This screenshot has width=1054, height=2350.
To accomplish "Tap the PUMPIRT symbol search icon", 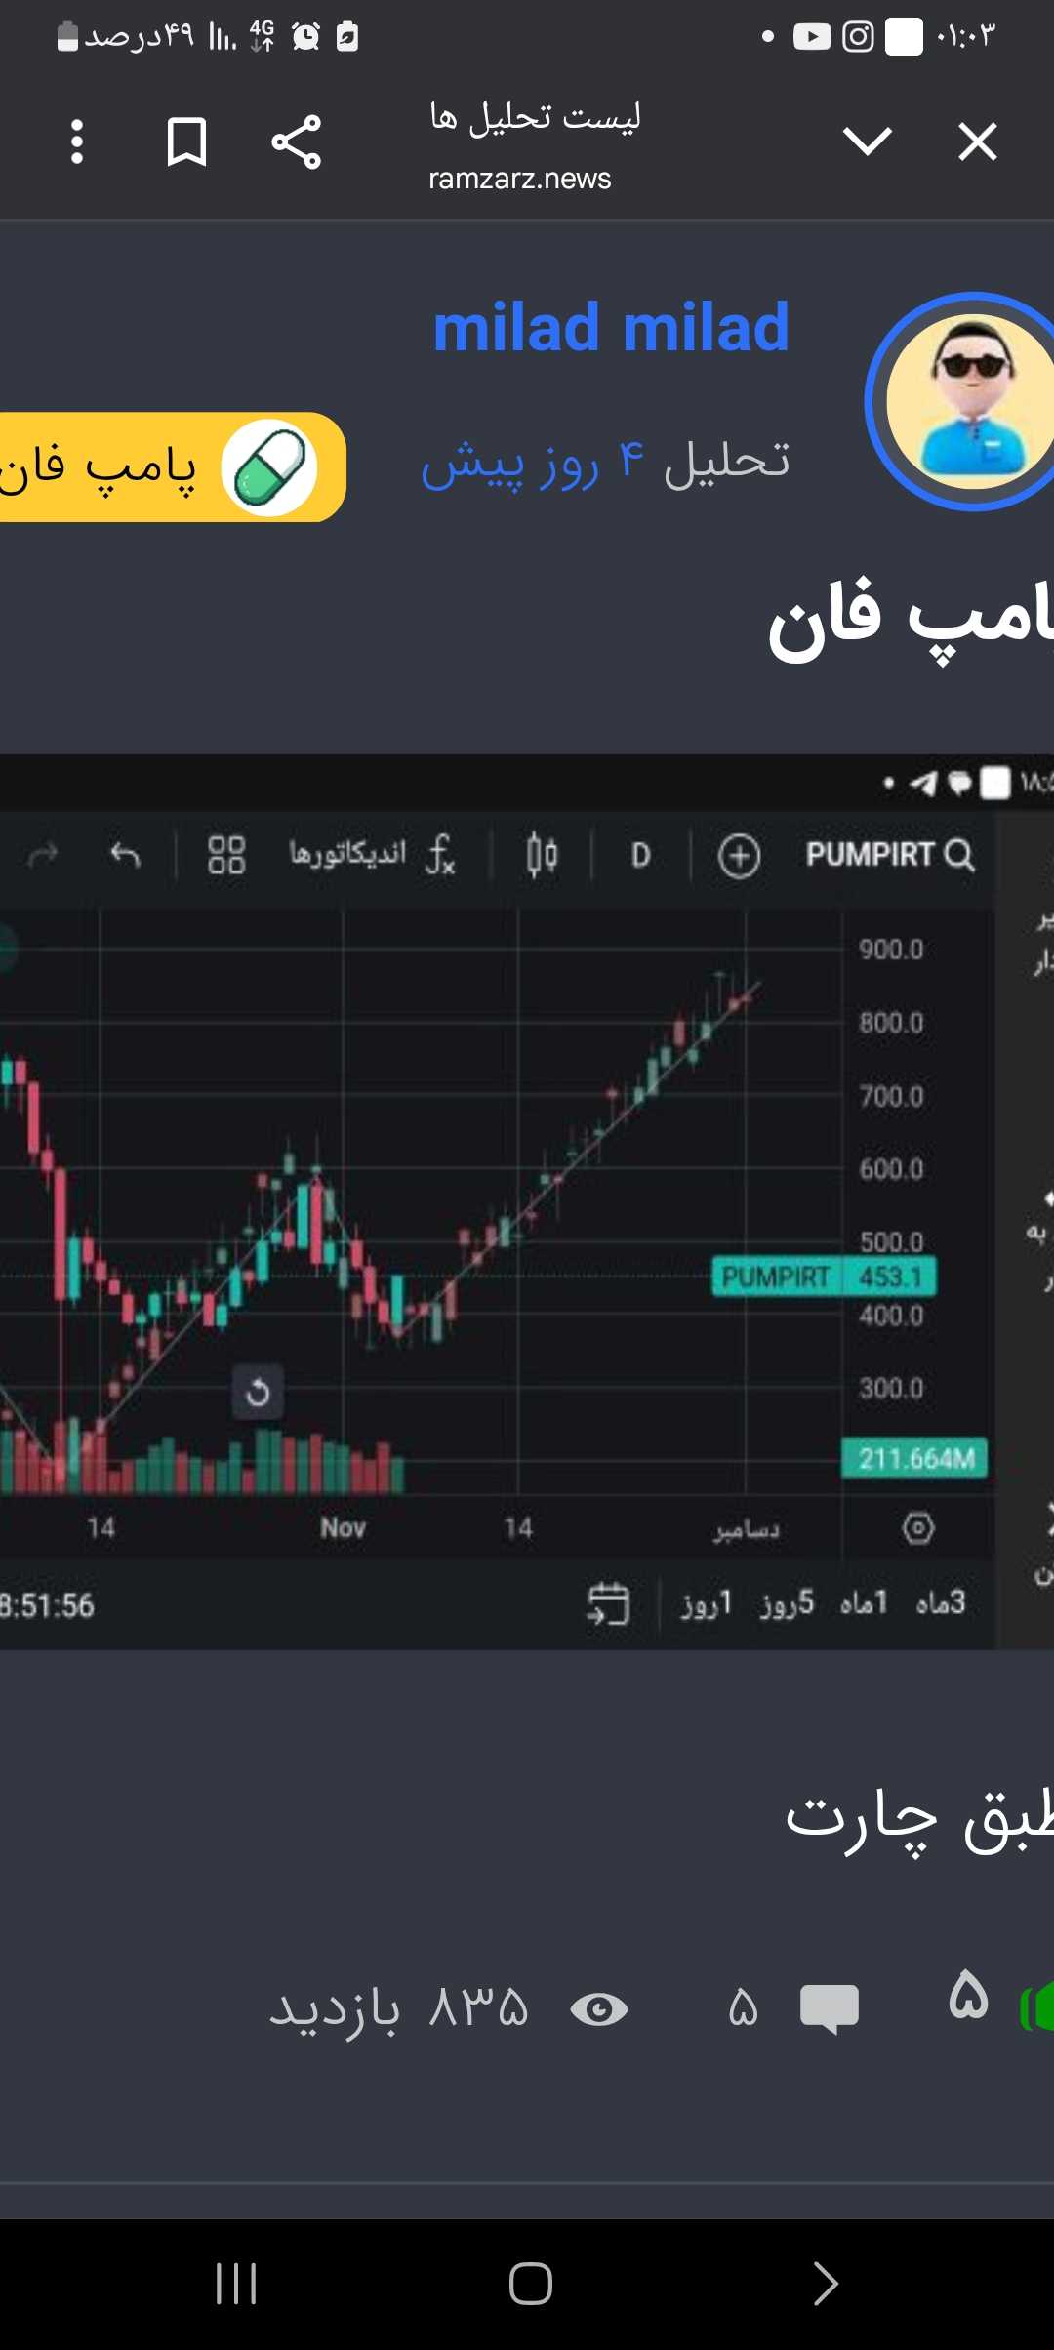I will tap(959, 856).
